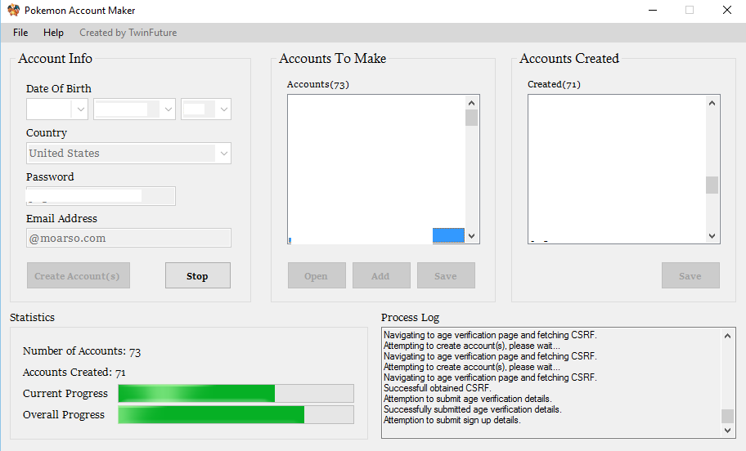Click the Add button under Accounts To Make
The height and width of the screenshot is (451, 746).
pos(380,276)
